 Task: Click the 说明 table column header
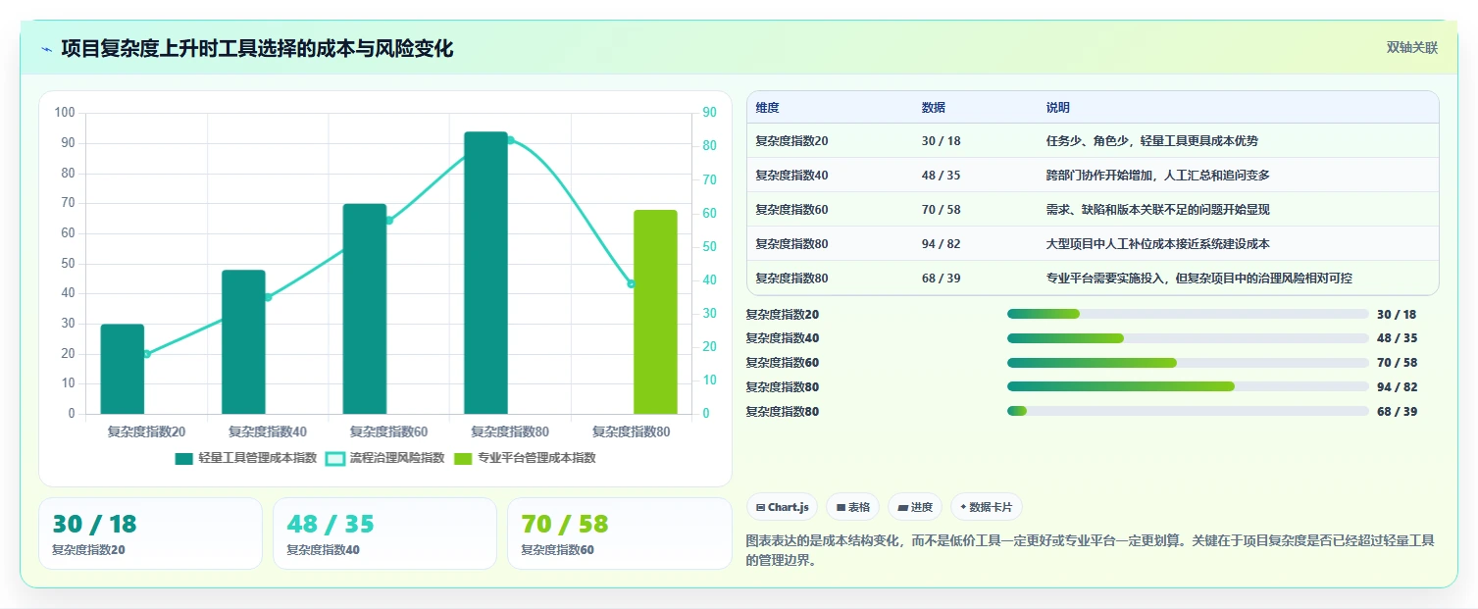tap(1058, 108)
